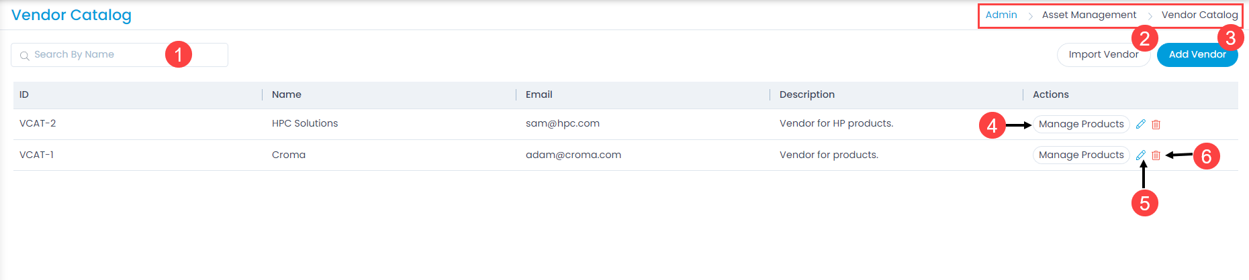
Task: Click the delete trash icon for HPC Solutions
Action: (1156, 124)
